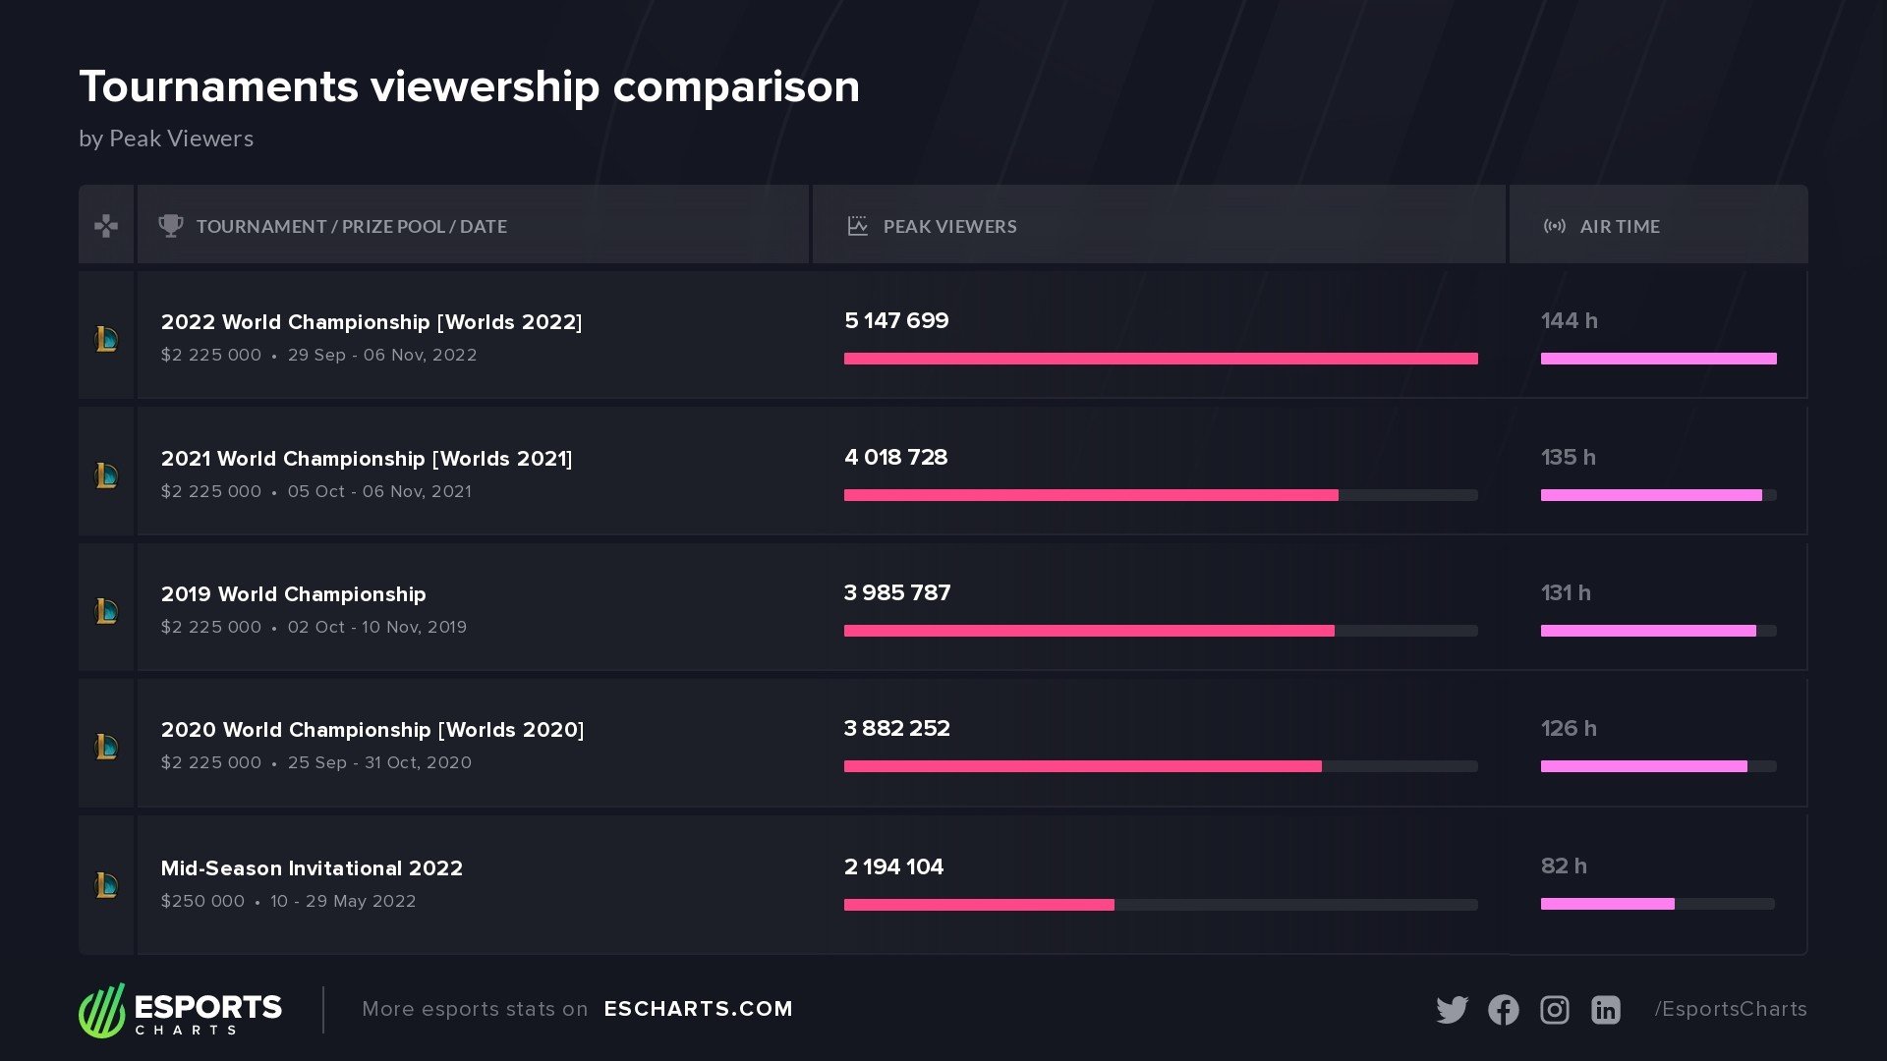Image resolution: width=1887 pixels, height=1061 pixels.
Task: Click the 5 147 699 peak viewers bar
Action: [x=1160, y=359]
